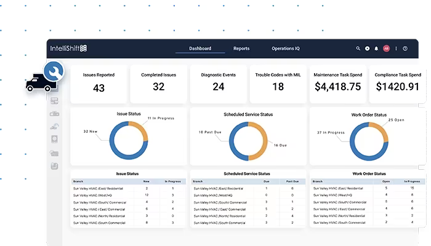This screenshot has height=246, width=431.
Task: Open the search magnifier icon
Action: click(x=358, y=49)
